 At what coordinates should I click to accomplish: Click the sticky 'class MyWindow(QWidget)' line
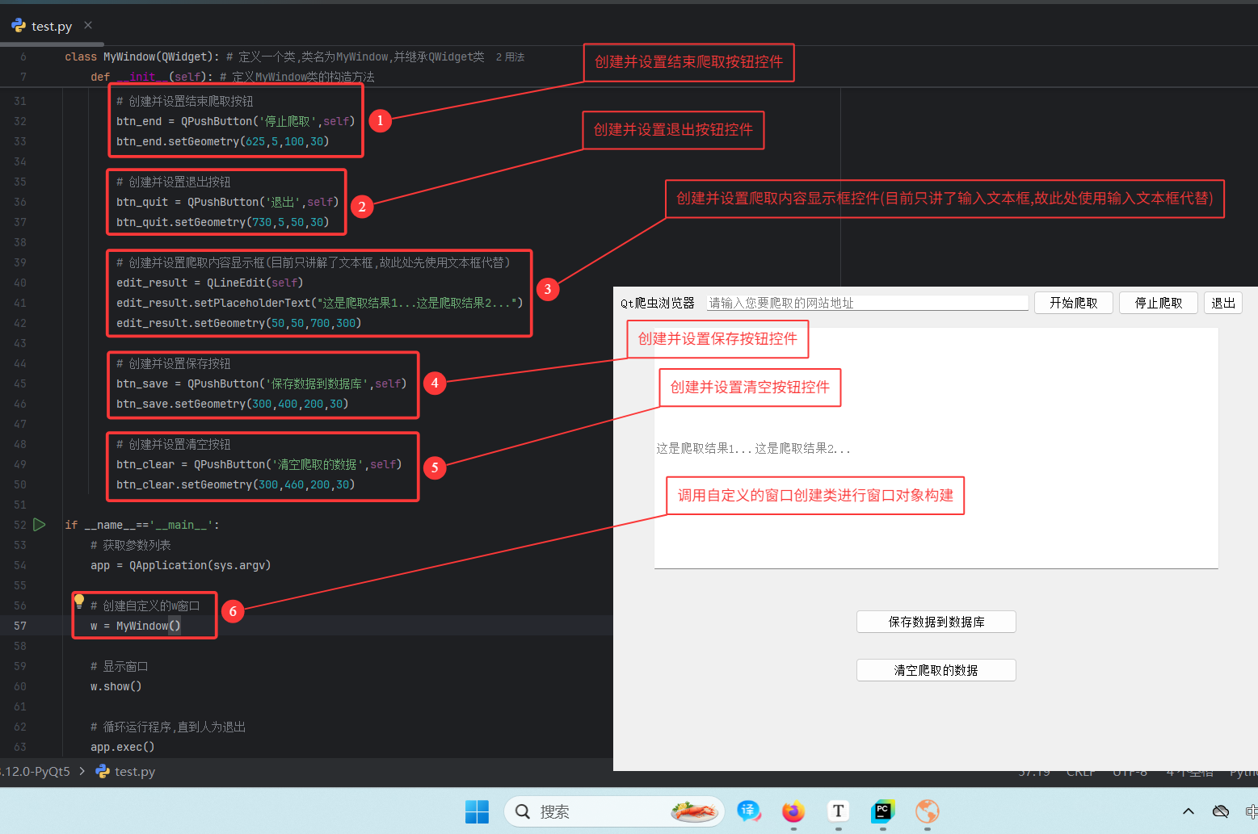(x=275, y=57)
